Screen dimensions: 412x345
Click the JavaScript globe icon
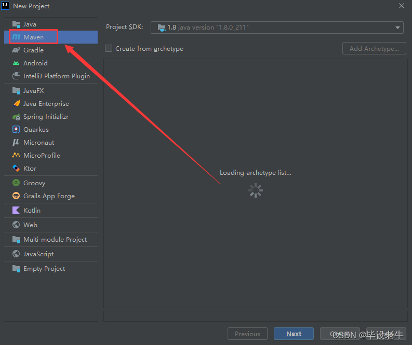pos(16,254)
